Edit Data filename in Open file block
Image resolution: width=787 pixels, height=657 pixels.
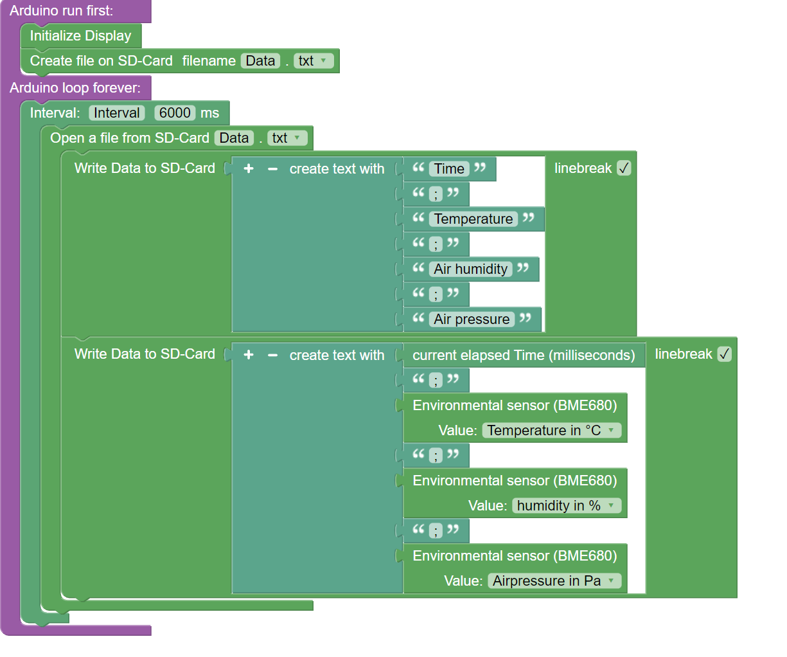[x=234, y=138]
